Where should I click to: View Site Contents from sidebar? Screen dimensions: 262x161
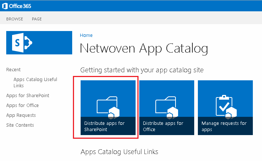pyautogui.click(x=20, y=125)
